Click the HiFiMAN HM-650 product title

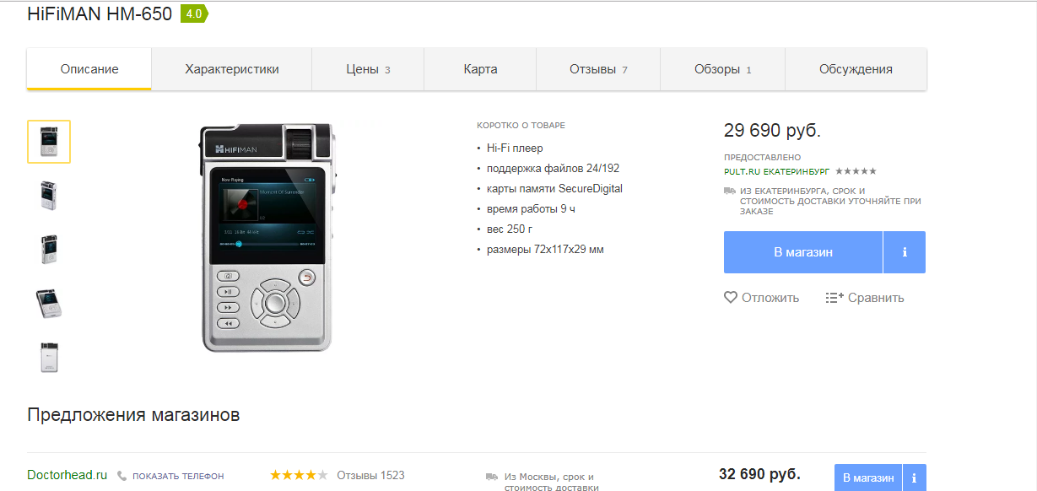100,13
